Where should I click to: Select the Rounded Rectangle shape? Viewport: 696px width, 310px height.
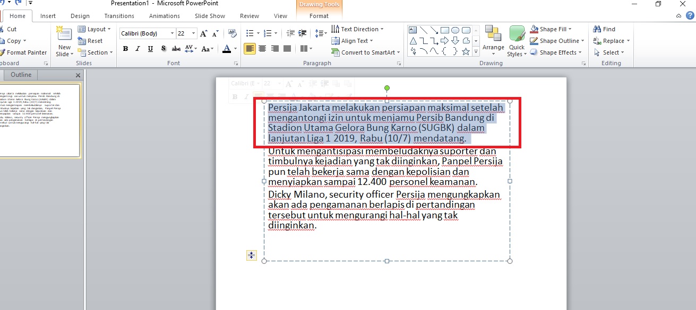coord(466,30)
